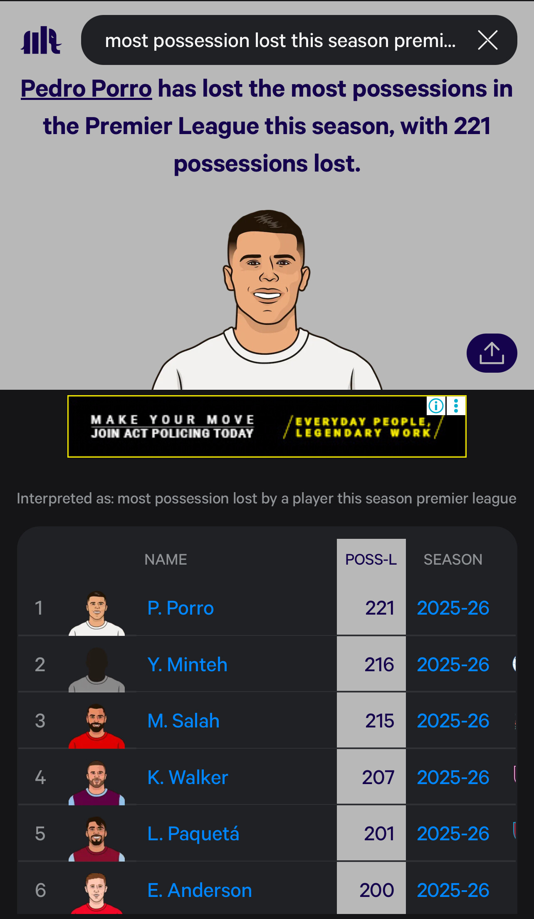Clear the search query with X icon
Screen dimensions: 534x919
(487, 40)
